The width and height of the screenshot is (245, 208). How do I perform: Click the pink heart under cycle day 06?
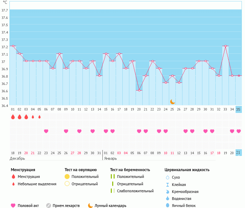point(46,131)
